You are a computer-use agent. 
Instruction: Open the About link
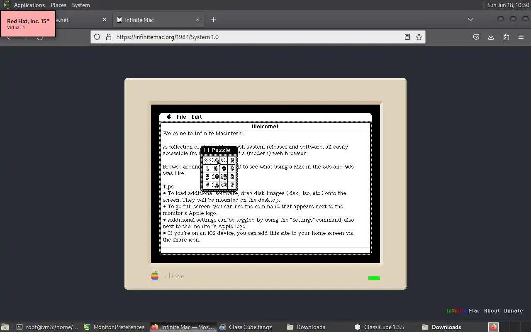492,310
